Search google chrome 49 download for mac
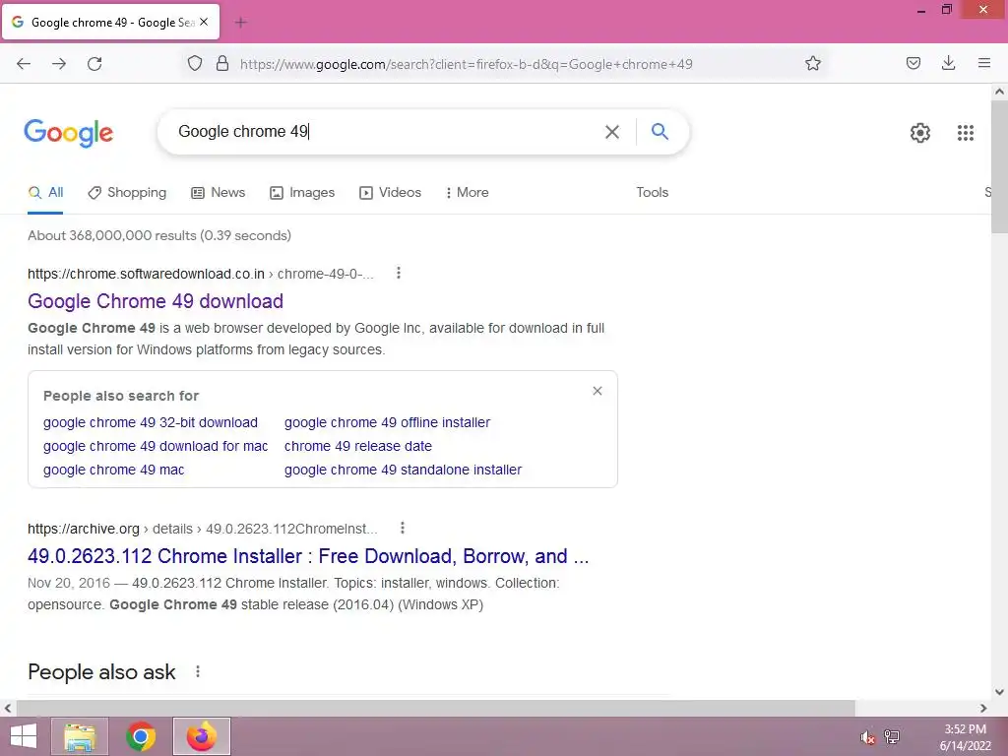Screen dimensions: 1008x756 tap(156, 446)
